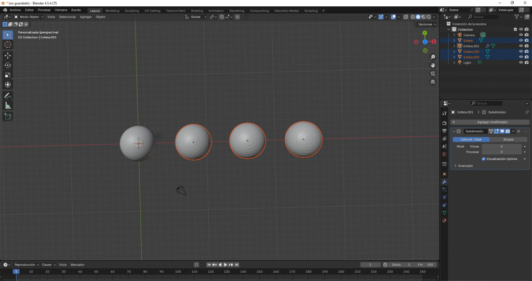Hide Esfera.001 using its eye icon
Image resolution: width=532 pixels, height=281 pixels.
[521, 46]
